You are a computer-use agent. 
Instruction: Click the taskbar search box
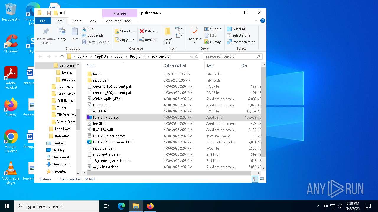(x=57, y=206)
